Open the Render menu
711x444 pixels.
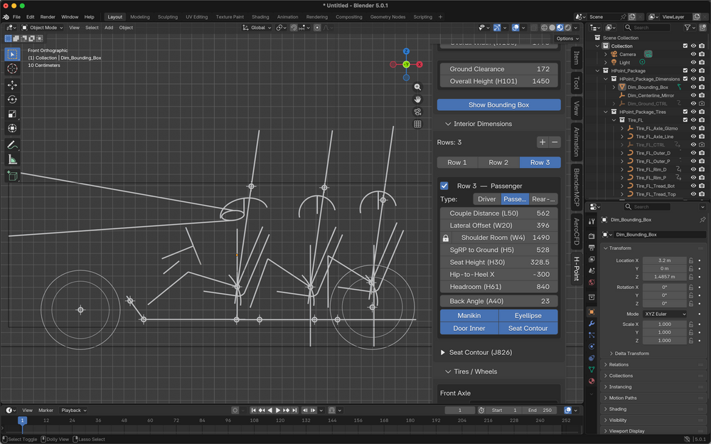pyautogui.click(x=48, y=17)
